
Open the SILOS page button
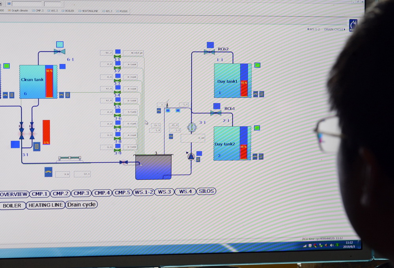(206, 191)
